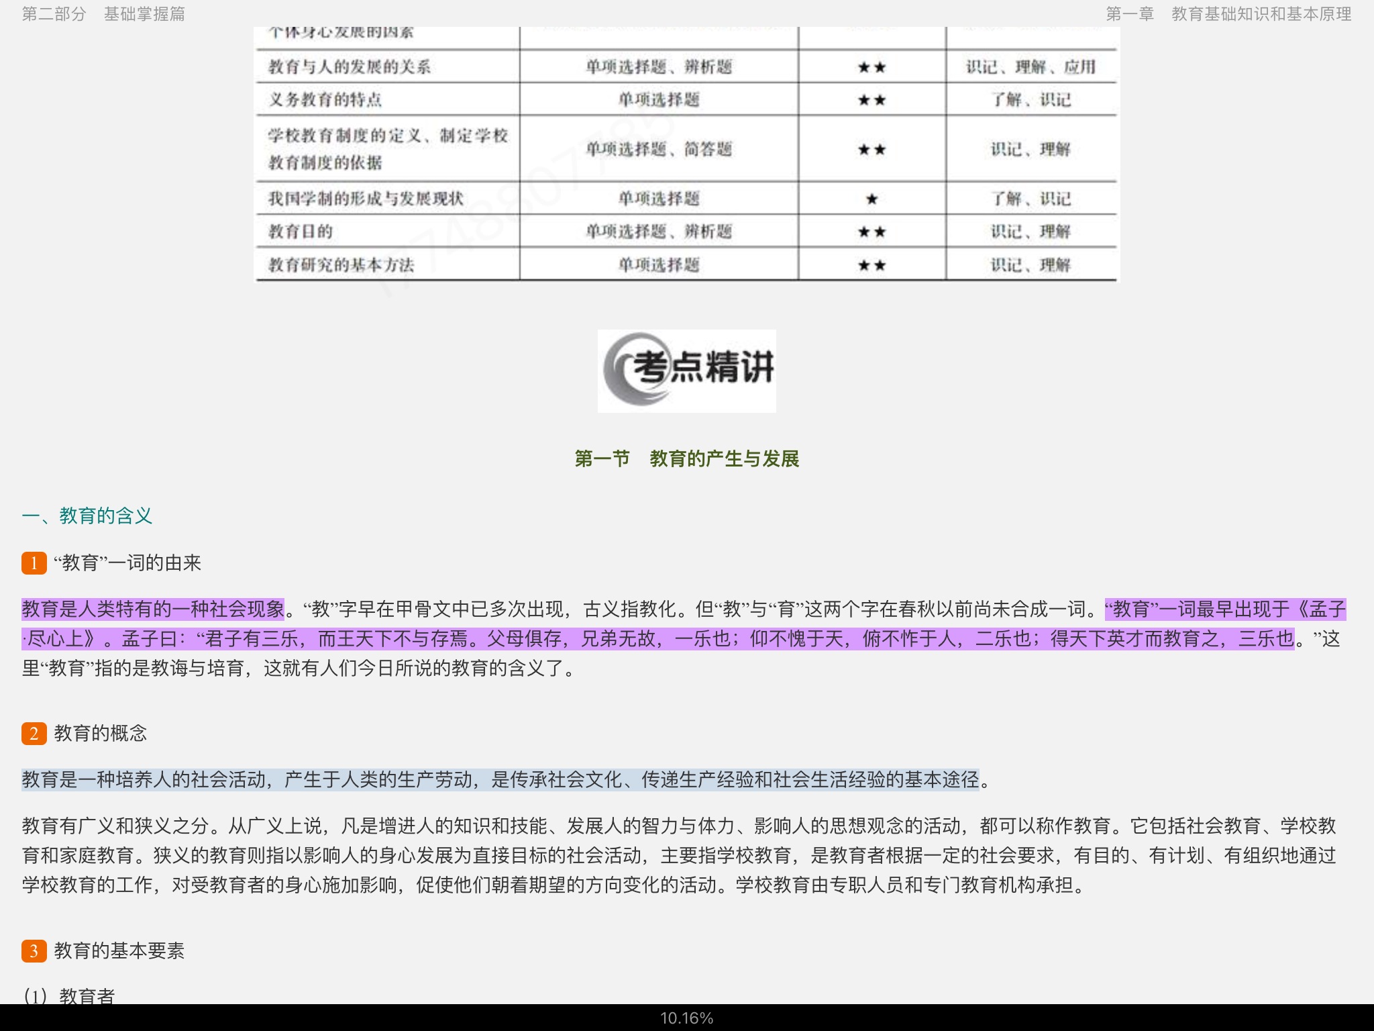Screen dimensions: 1374x1031
Task: Tap the blue highlighted sentence 教育是一种培养人的社会活动
Action: click(x=500, y=779)
